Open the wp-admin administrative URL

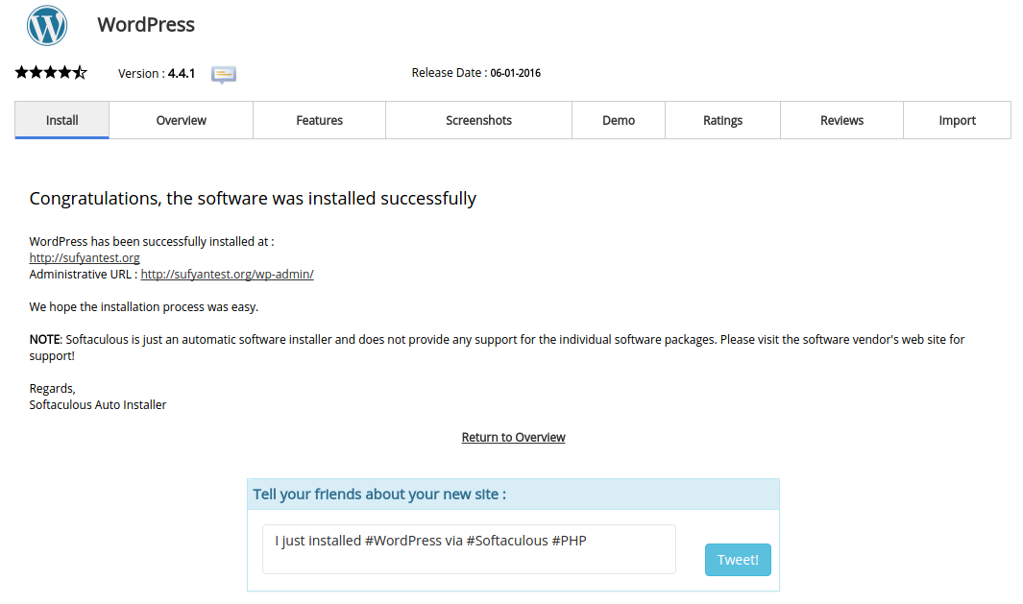227,274
